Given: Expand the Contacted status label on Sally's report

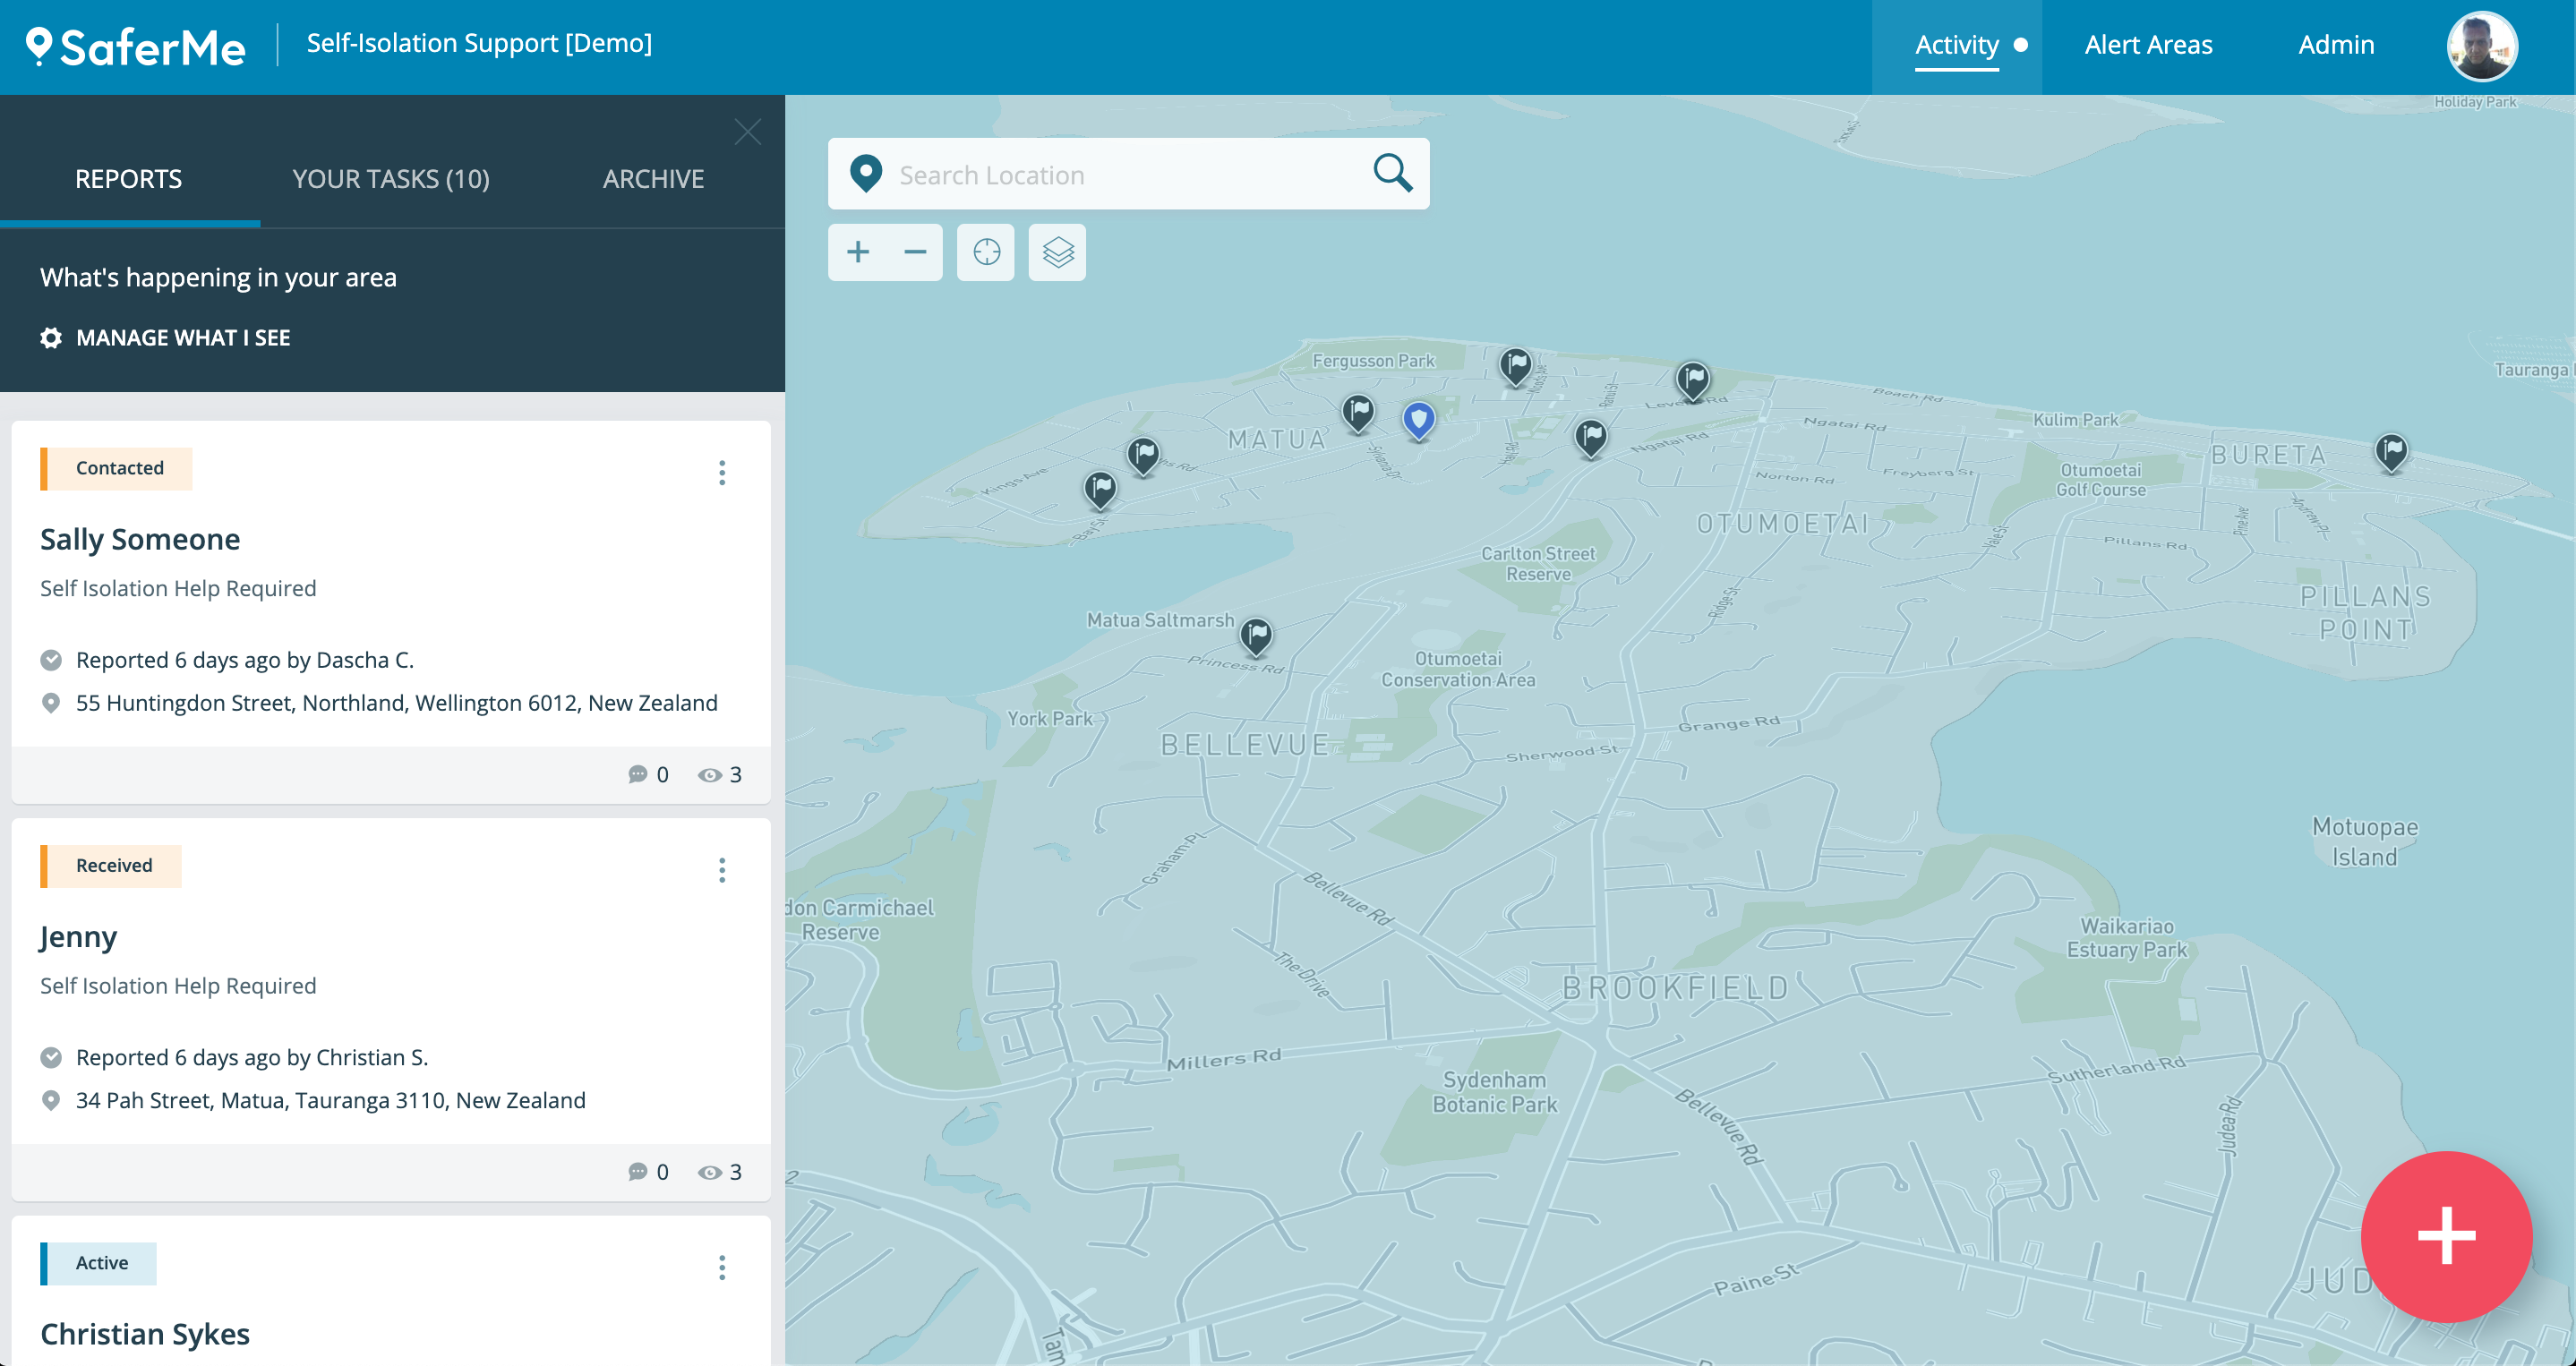Looking at the screenshot, I should tap(116, 468).
